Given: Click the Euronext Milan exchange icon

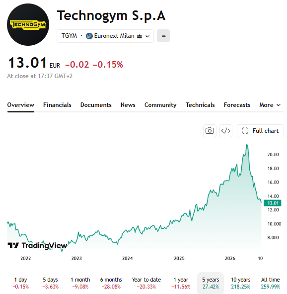Looking at the screenshot, I should (x=89, y=36).
